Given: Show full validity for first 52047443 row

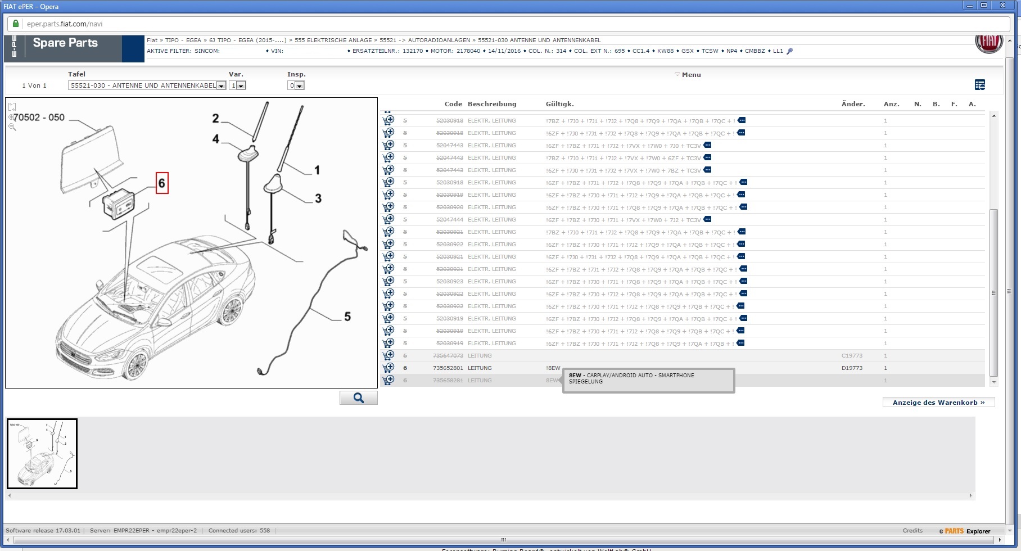Looking at the screenshot, I should (x=707, y=145).
